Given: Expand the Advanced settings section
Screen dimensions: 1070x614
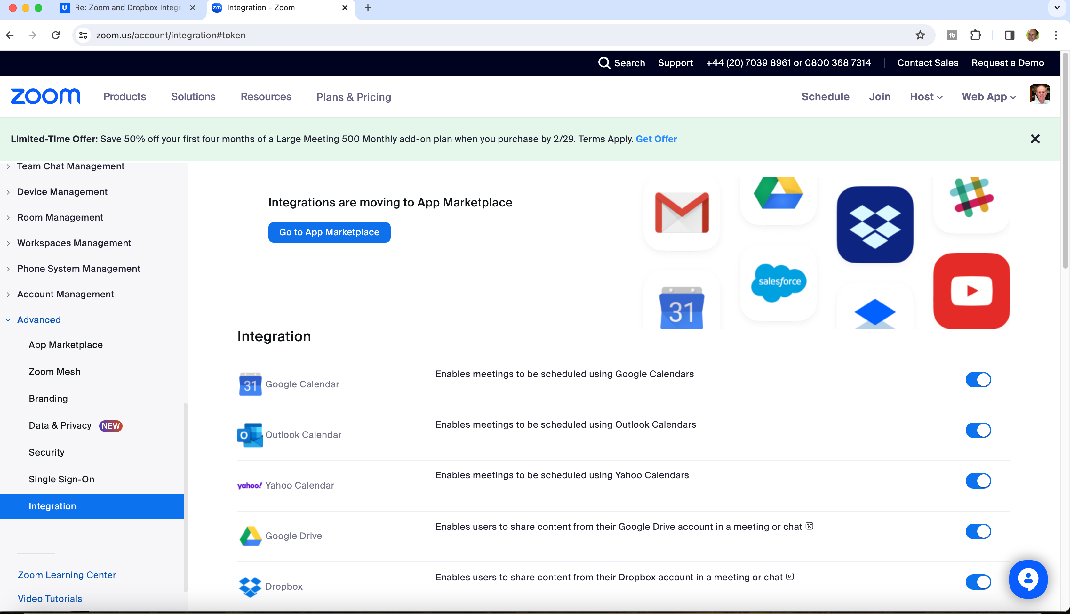Looking at the screenshot, I should click(38, 319).
